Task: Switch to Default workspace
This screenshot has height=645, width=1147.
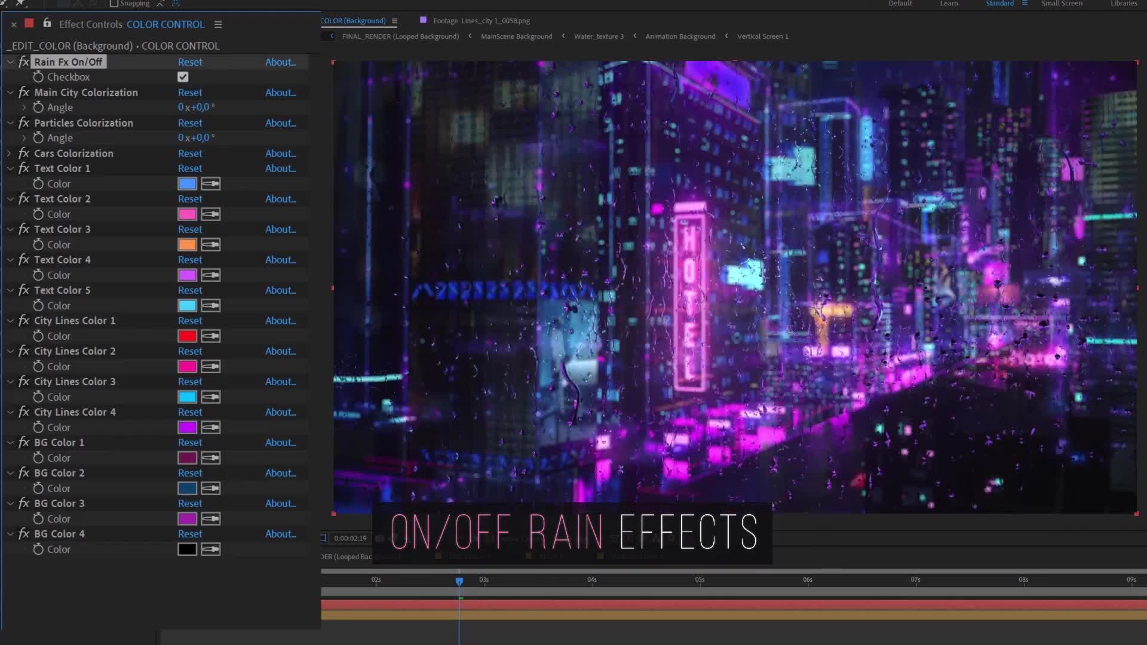Action: coord(900,4)
